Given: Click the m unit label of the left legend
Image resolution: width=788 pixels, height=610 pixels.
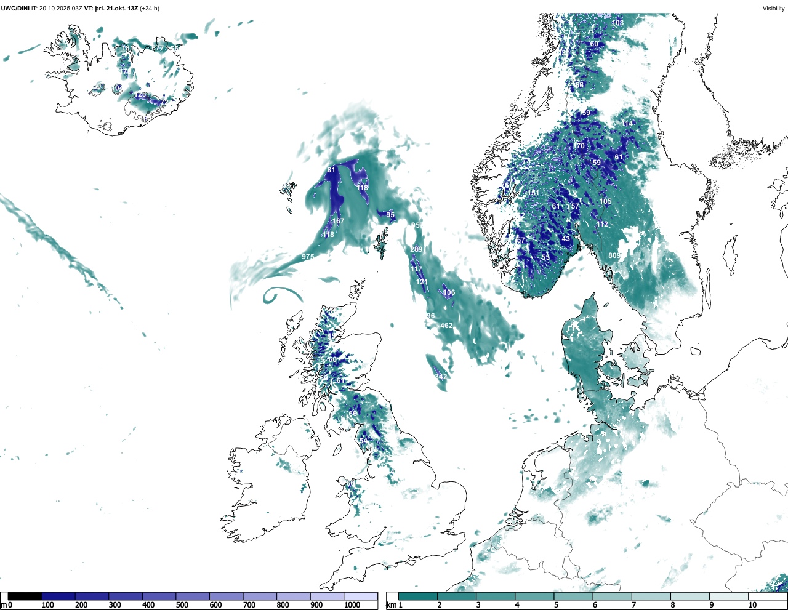Looking at the screenshot, I should 4,605.
